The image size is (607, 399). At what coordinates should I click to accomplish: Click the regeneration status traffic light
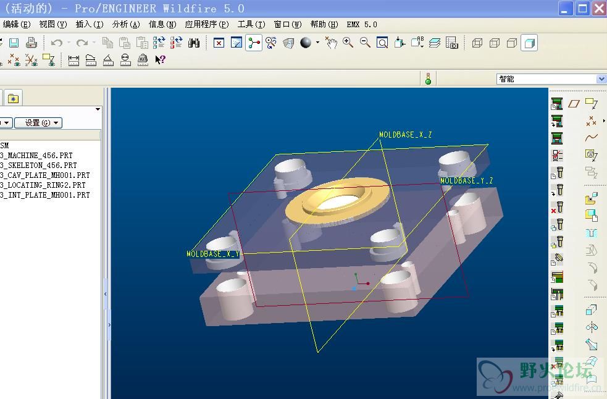[x=428, y=78]
